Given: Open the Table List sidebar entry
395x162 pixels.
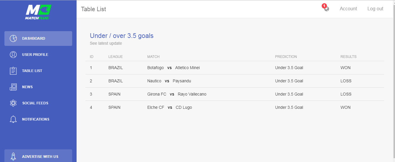Looking at the screenshot, I should (38, 71).
